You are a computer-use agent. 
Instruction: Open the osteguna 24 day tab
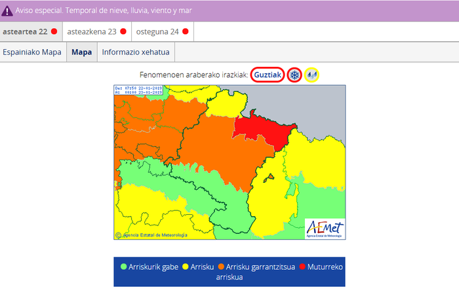coord(157,31)
